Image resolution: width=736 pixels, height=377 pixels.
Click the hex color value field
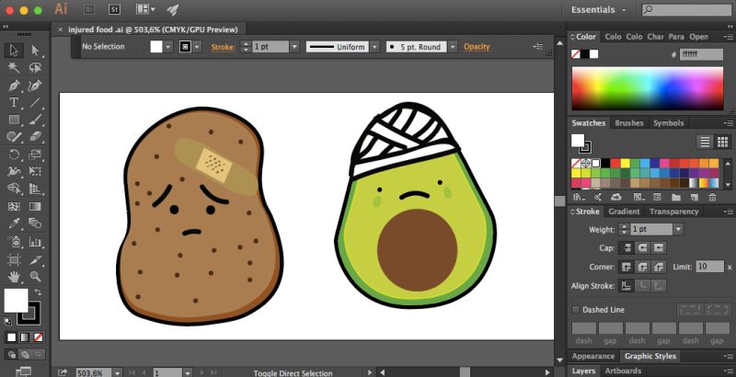[702, 54]
